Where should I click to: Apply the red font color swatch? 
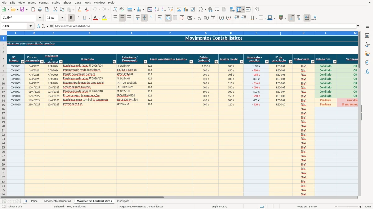coord(95,18)
